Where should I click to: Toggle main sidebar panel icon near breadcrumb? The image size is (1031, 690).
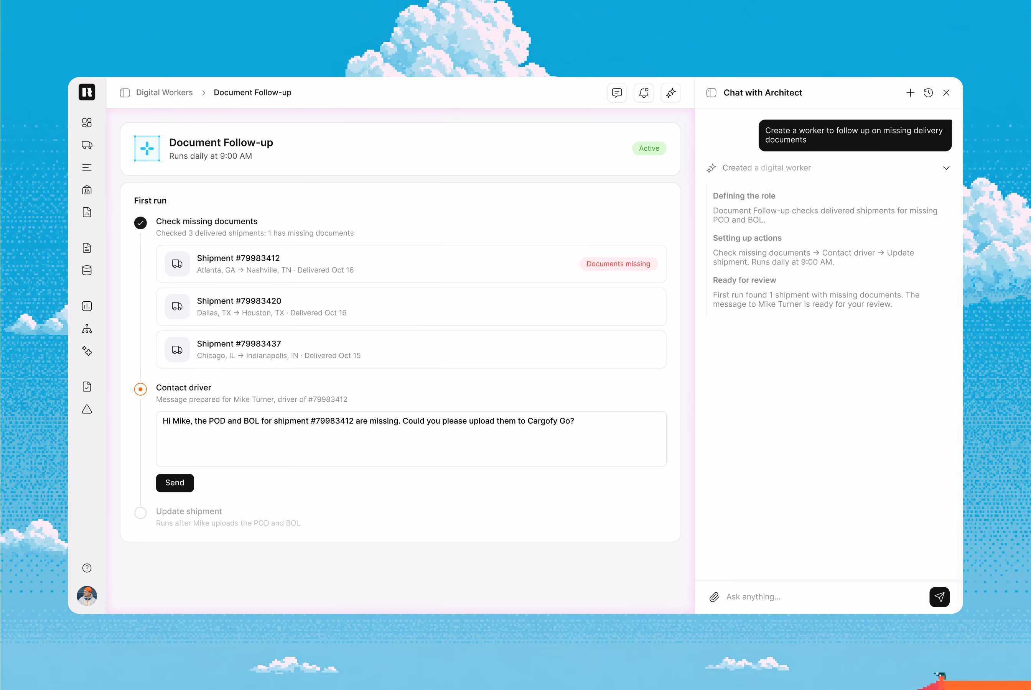pyautogui.click(x=125, y=93)
